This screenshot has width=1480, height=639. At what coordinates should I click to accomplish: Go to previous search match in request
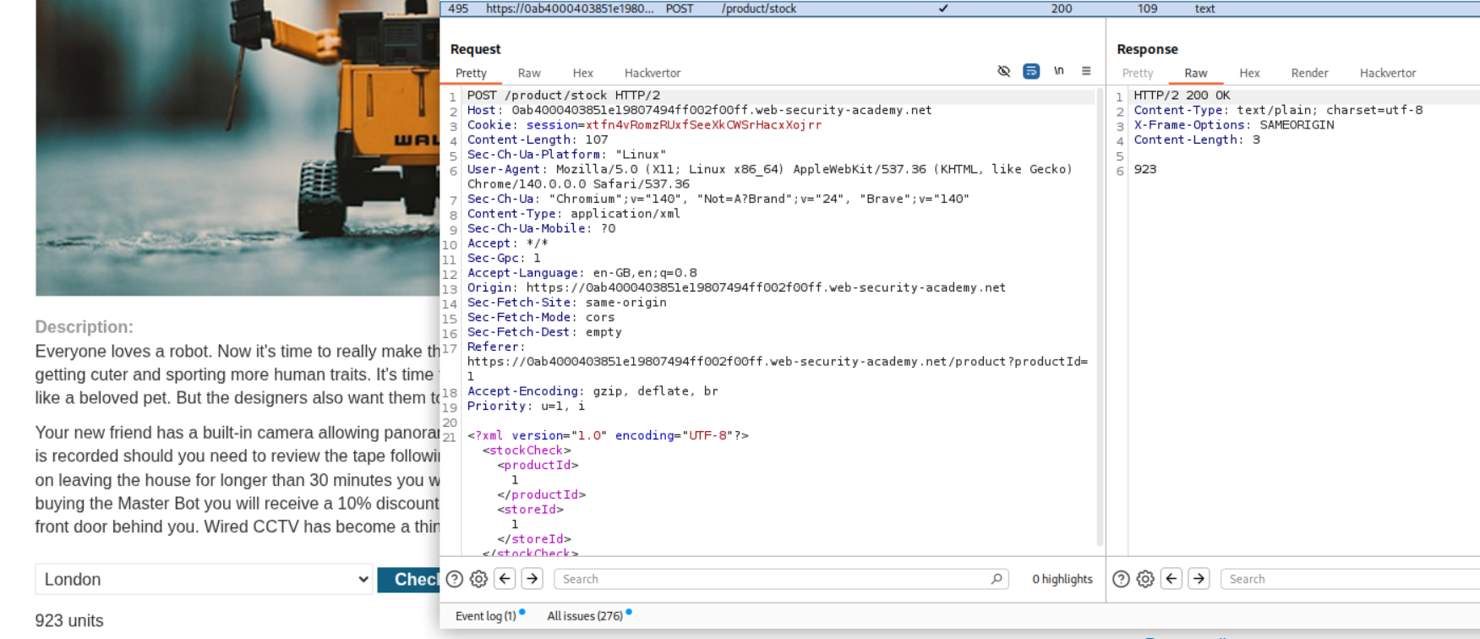pyautogui.click(x=505, y=579)
